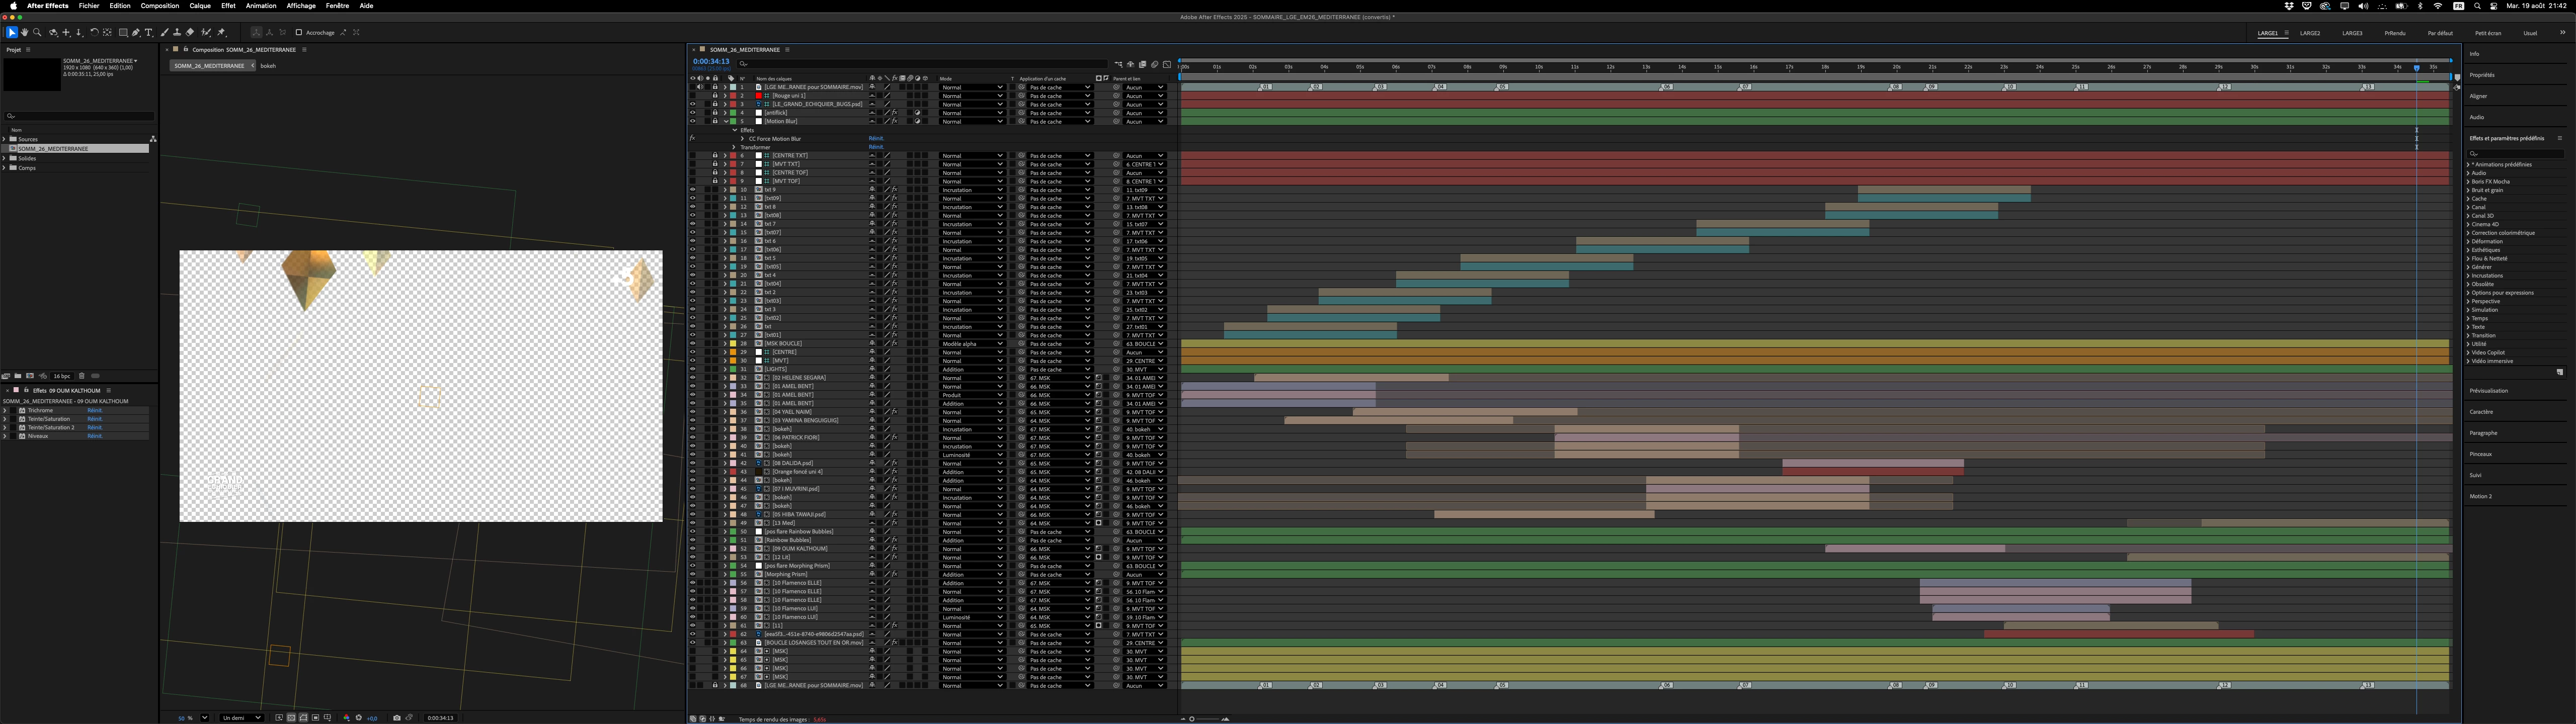Select the Hand tool in toolbar
This screenshot has height=724, width=2576.
click(x=24, y=32)
